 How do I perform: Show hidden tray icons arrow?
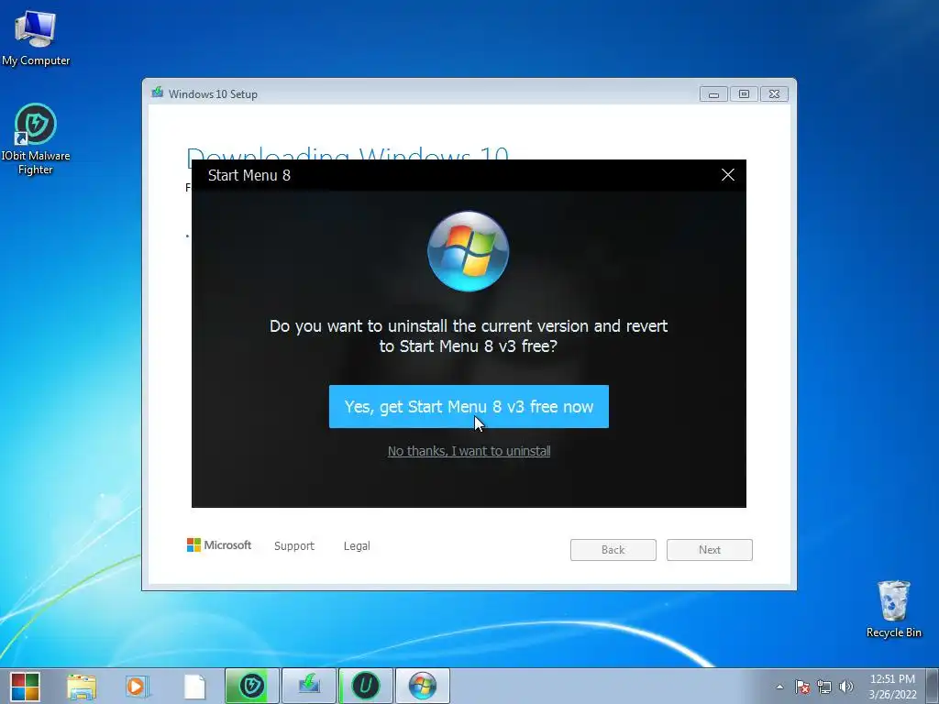779,687
